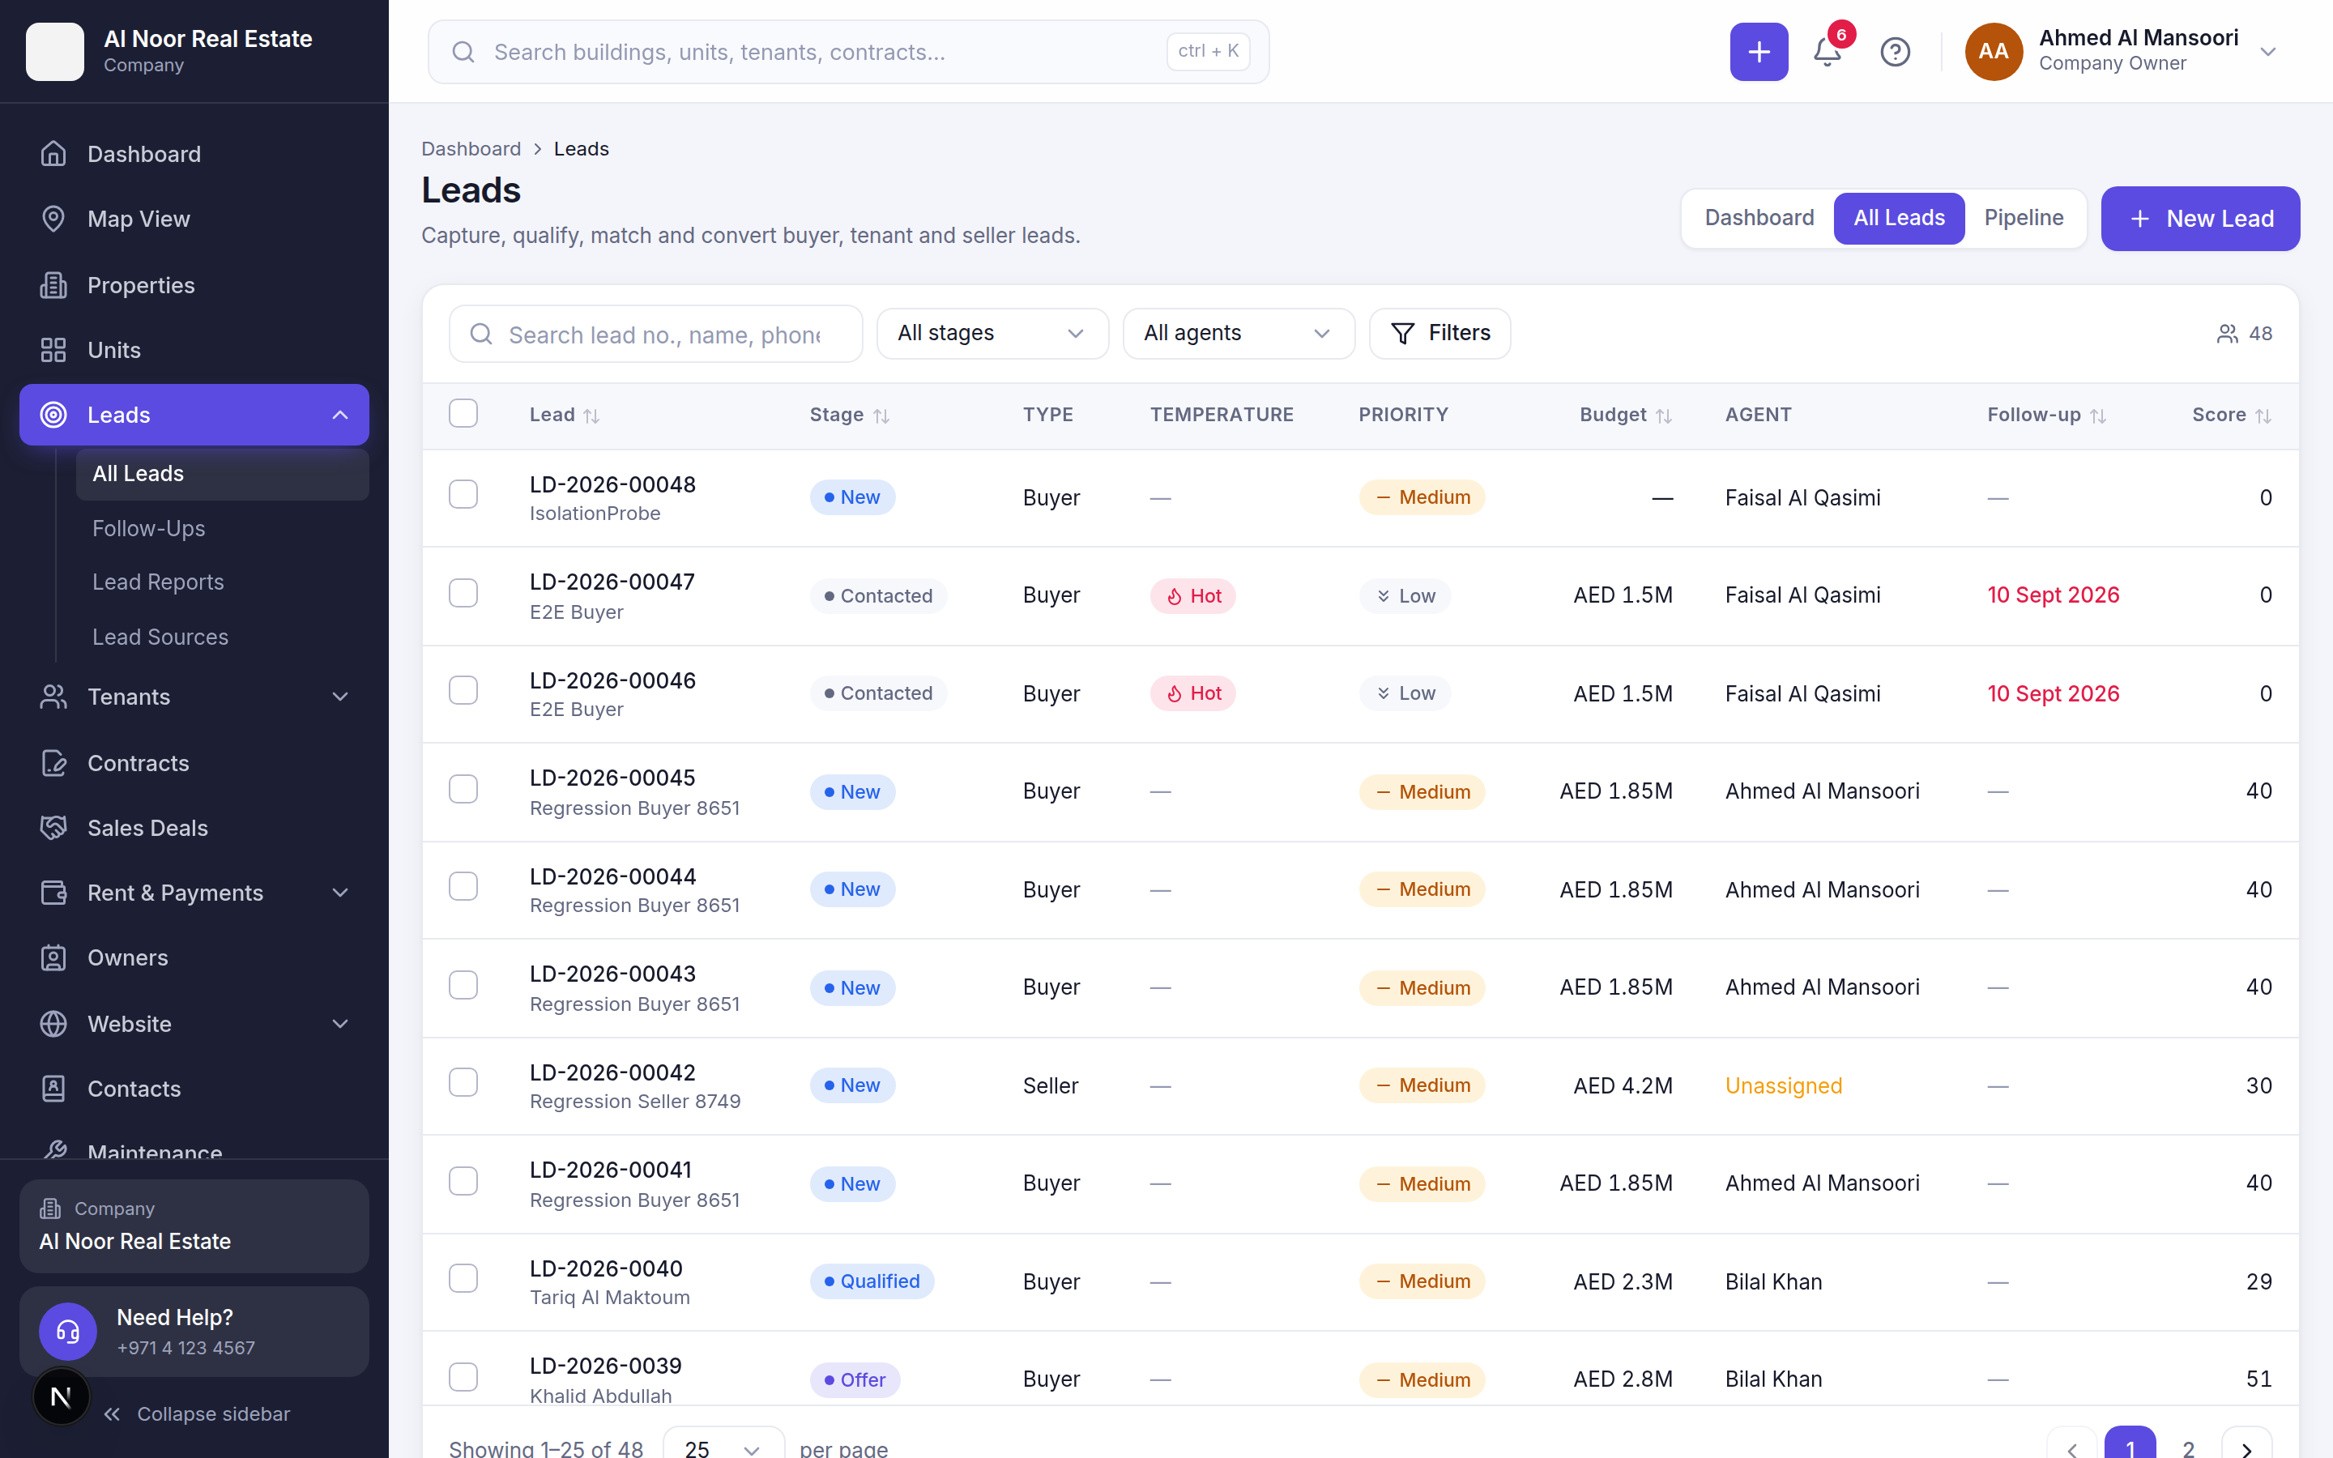Click the lead search input field
This screenshot has height=1458, width=2333.
655,334
